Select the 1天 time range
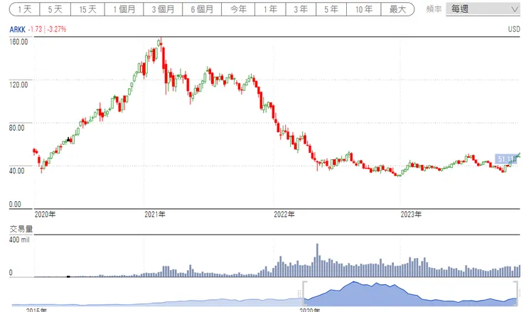Screen dimensions: 526x312 pos(24,9)
